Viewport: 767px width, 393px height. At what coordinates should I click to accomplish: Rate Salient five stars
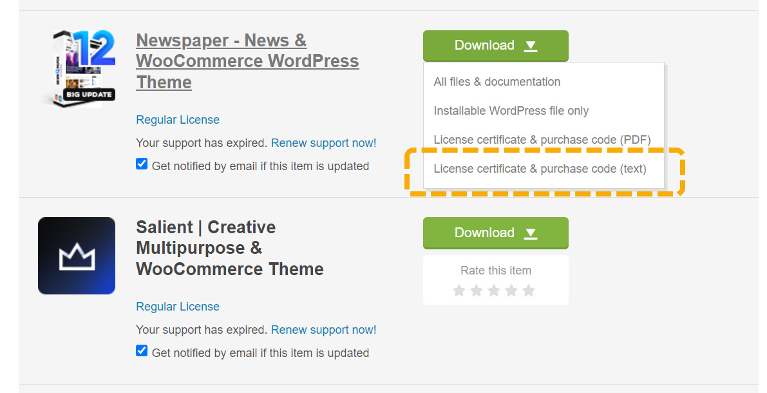tap(529, 291)
